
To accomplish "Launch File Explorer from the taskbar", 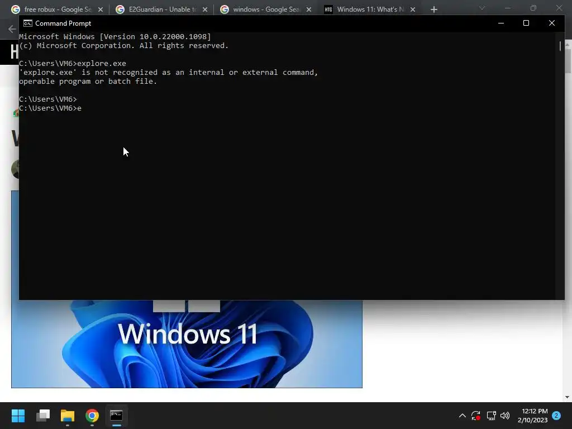I will click(x=68, y=415).
